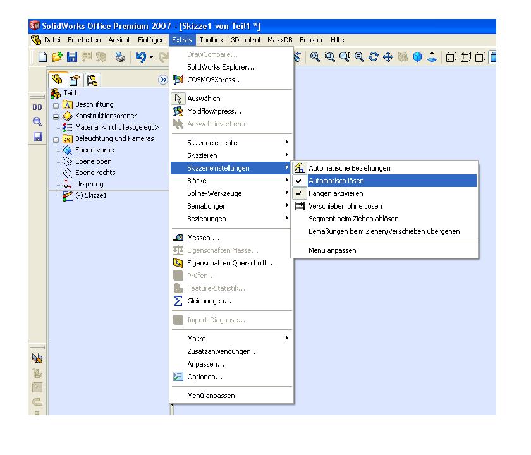Select the Zoom to Area tool
The height and width of the screenshot is (455, 531).
click(x=329, y=57)
